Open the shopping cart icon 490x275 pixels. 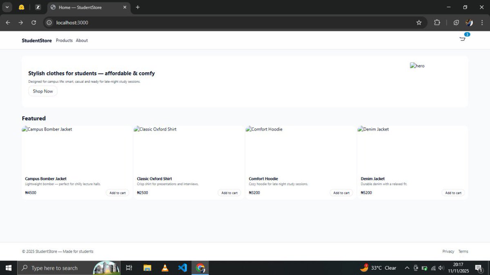(462, 39)
